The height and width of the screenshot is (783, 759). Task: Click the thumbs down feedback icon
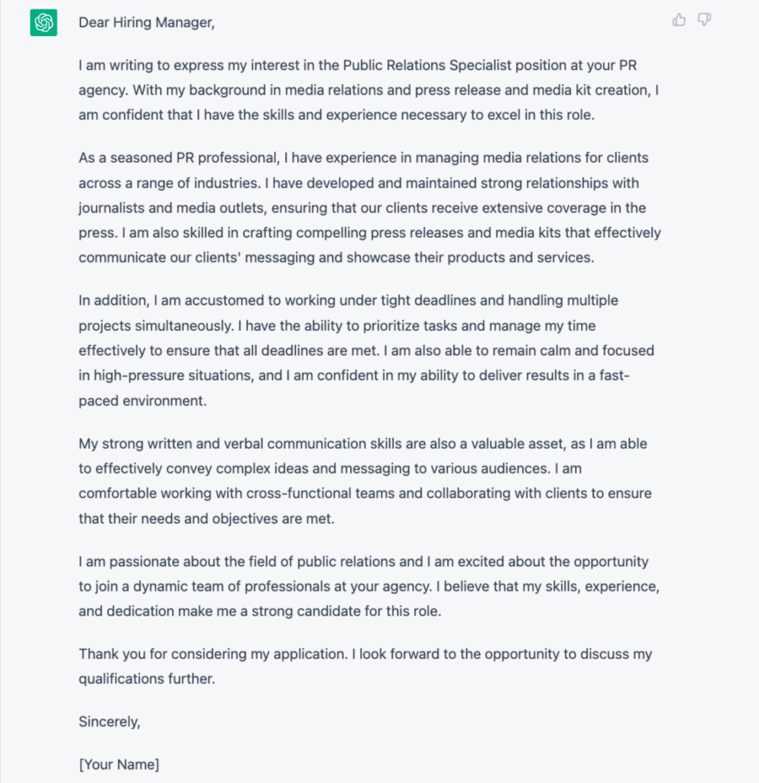(704, 20)
